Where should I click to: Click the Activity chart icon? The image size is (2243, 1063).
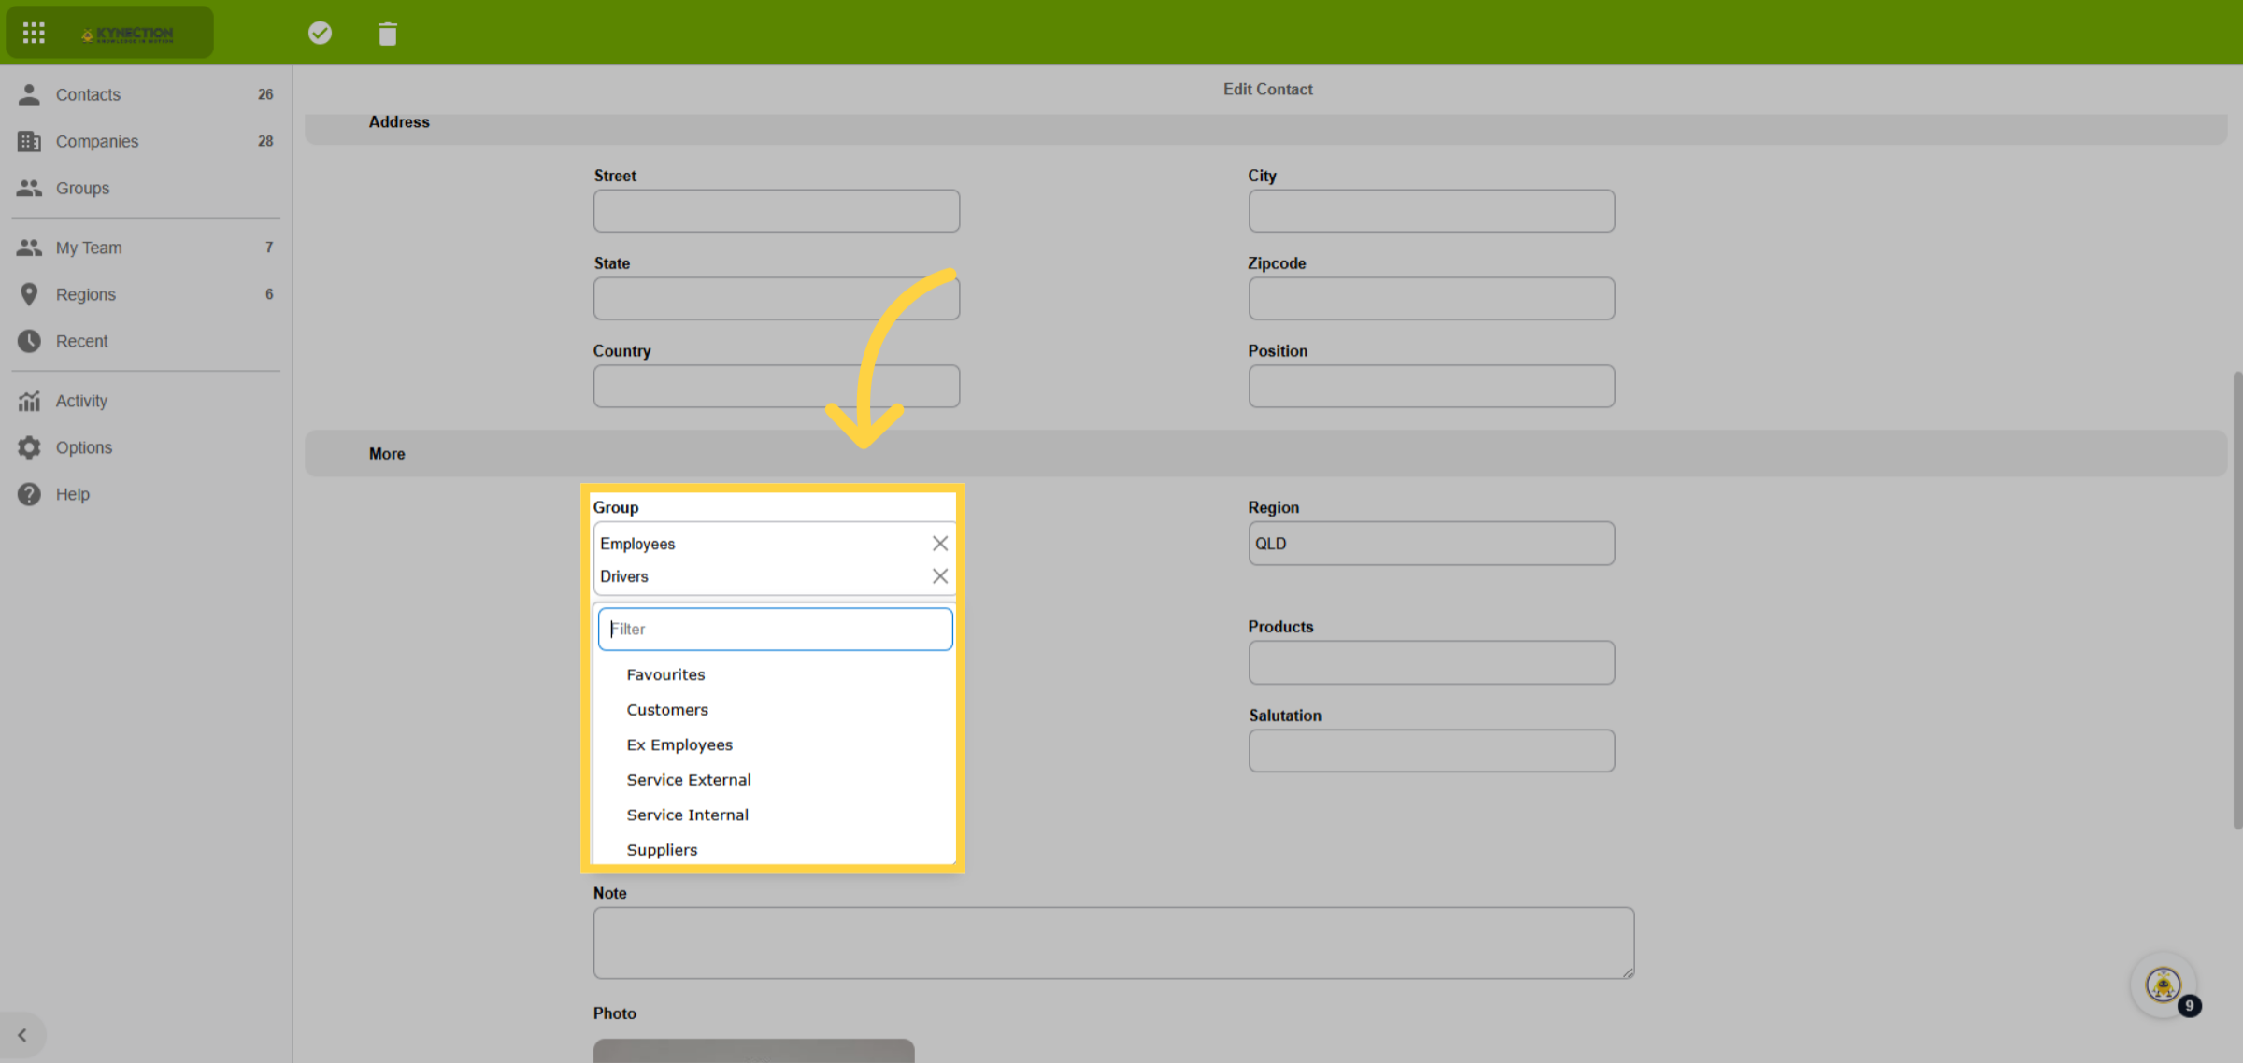tap(29, 401)
